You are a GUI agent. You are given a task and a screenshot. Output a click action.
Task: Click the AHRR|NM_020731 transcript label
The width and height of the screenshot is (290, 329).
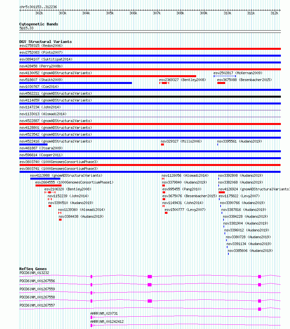[104, 313]
